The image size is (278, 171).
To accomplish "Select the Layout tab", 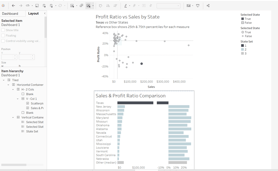I will click(x=33, y=14).
